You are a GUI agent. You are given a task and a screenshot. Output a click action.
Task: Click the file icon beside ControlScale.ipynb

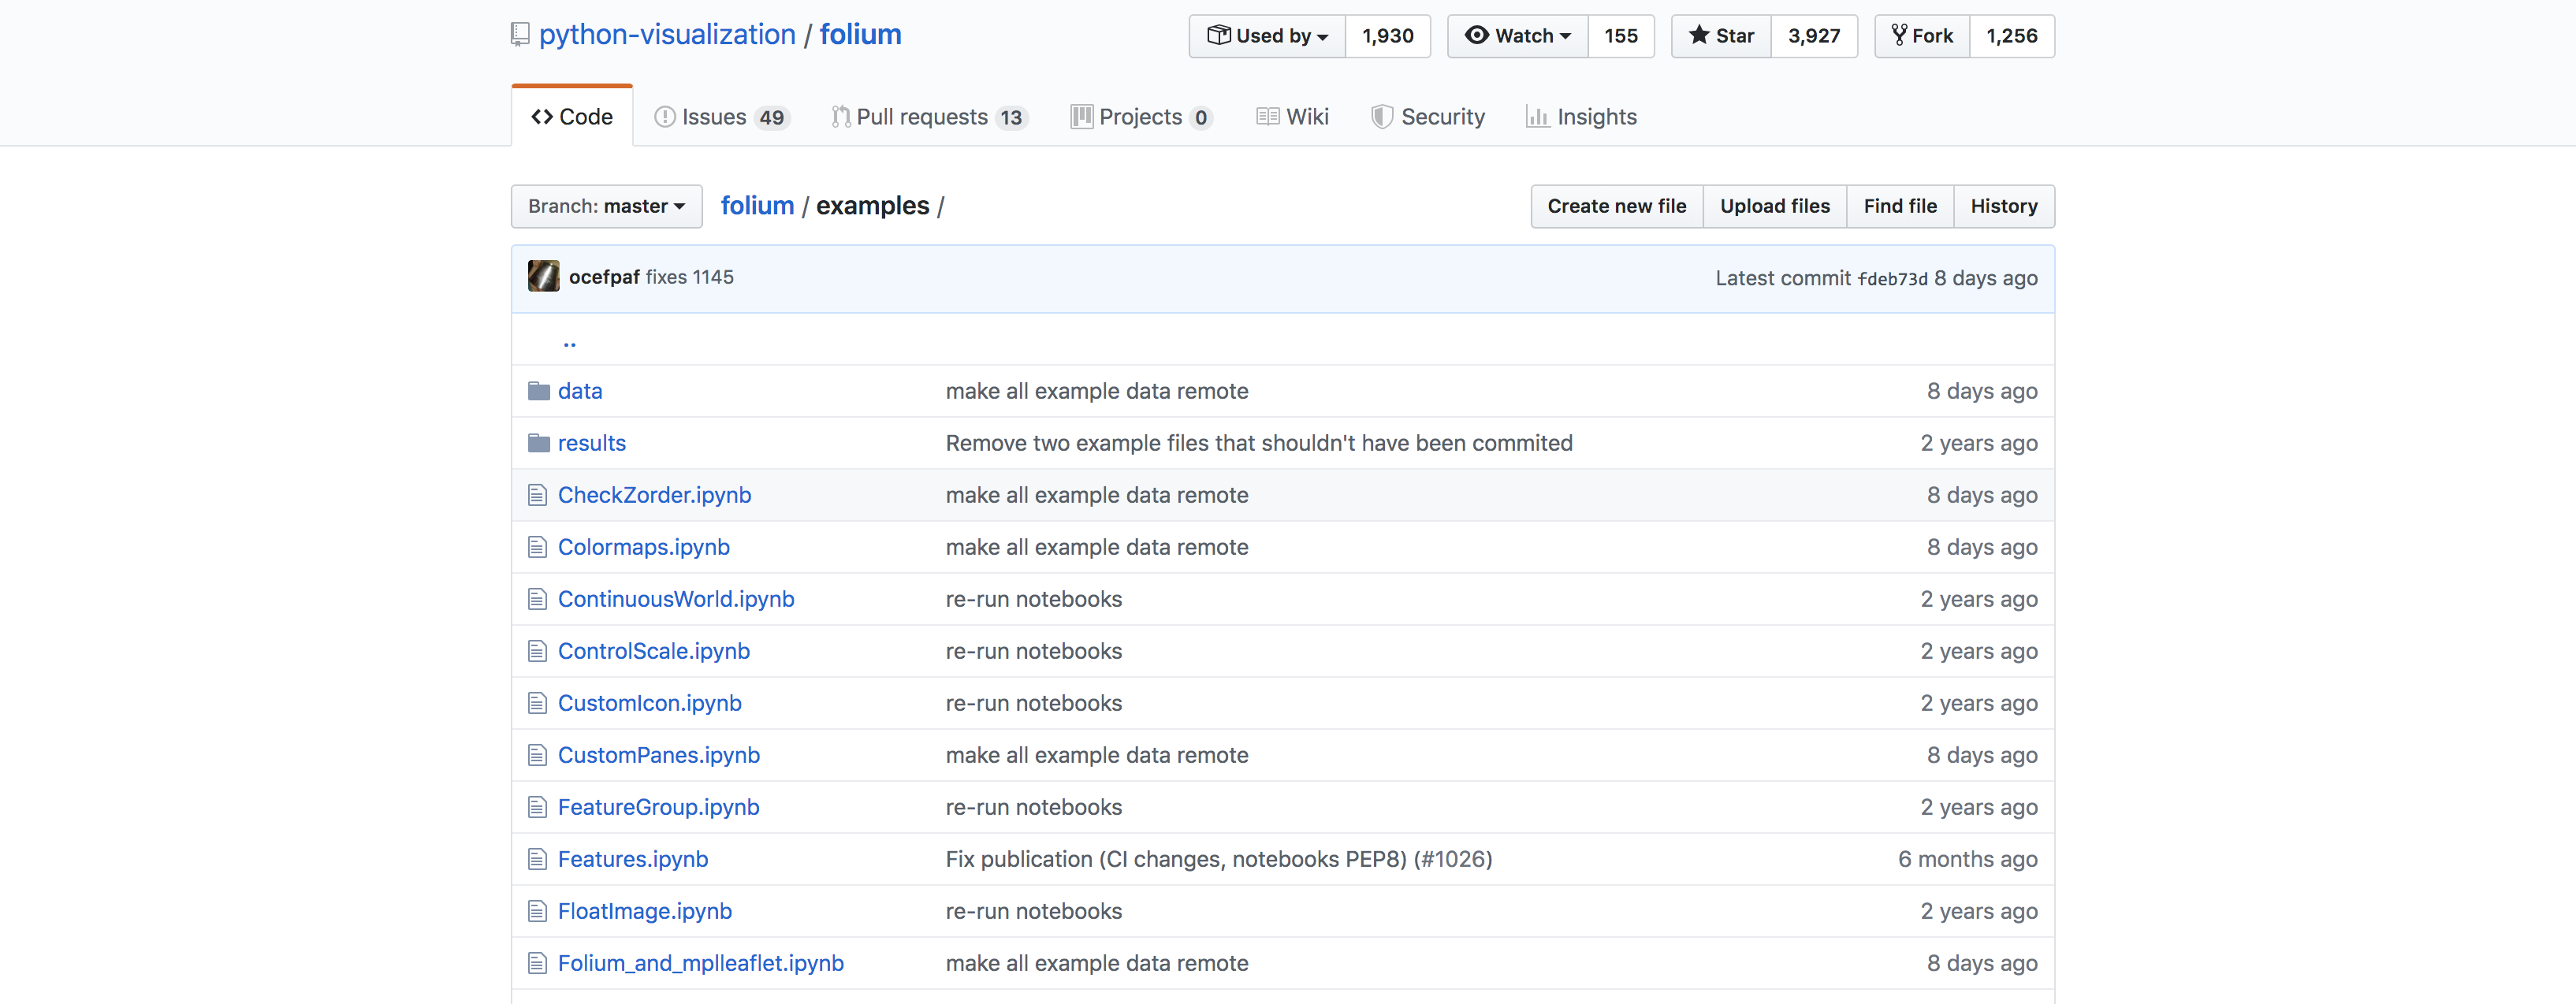coord(538,651)
